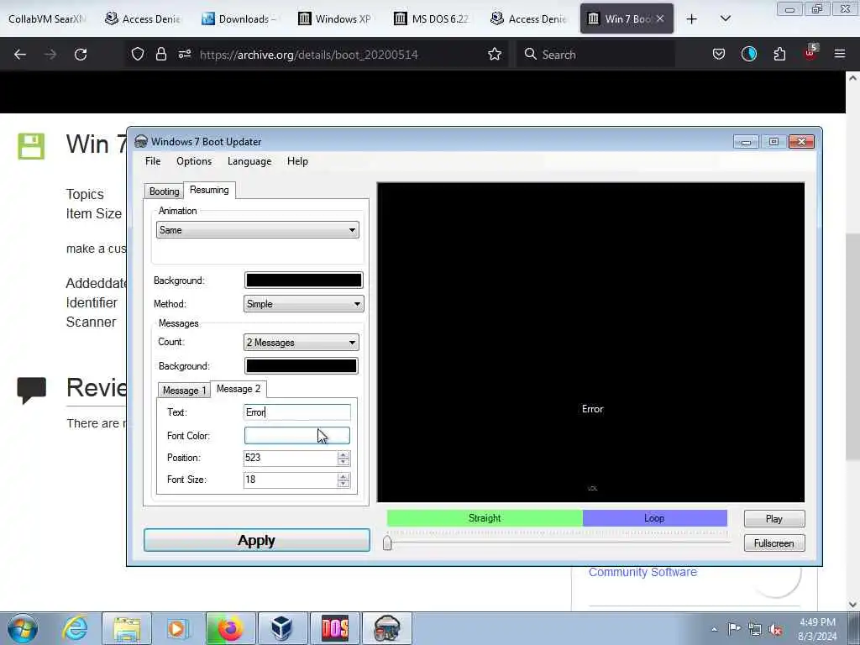Click the Firefox taskbar icon
The image size is (860, 645).
pyautogui.click(x=230, y=628)
